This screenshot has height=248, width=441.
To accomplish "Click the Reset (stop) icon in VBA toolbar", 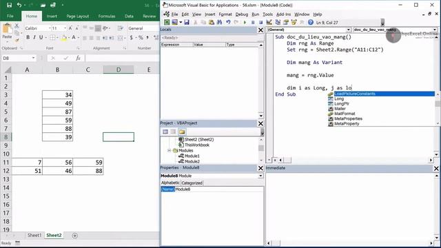I will click(x=260, y=22).
